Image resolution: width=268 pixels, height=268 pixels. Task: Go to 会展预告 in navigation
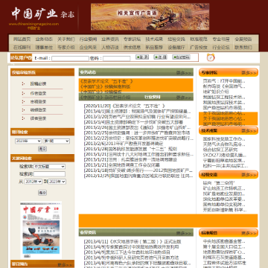click(x=243, y=39)
